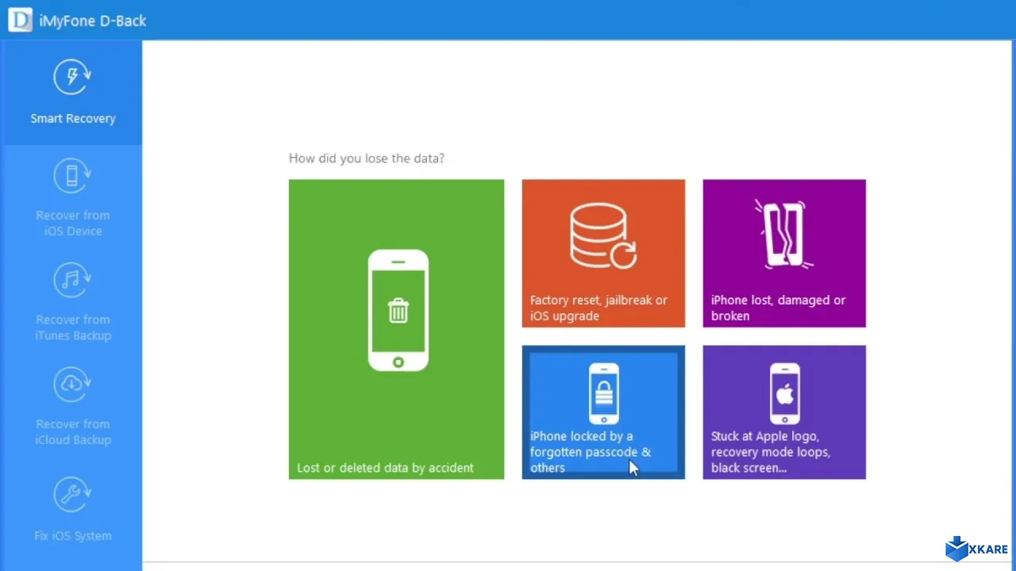
Task: Click the database restore icon
Action: 603,237
